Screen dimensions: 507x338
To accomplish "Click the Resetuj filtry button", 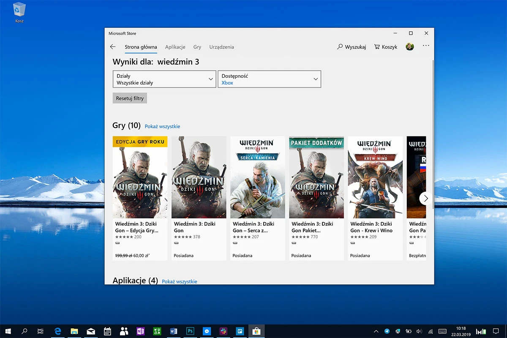I will coord(130,98).
